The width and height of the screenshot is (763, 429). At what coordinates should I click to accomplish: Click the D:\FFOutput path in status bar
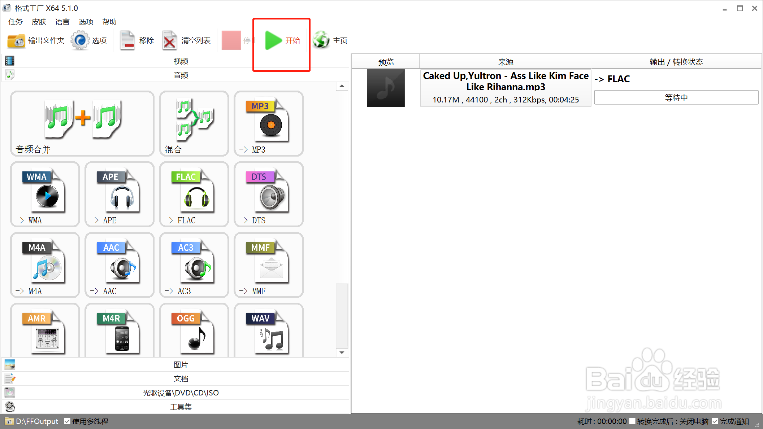(36, 421)
